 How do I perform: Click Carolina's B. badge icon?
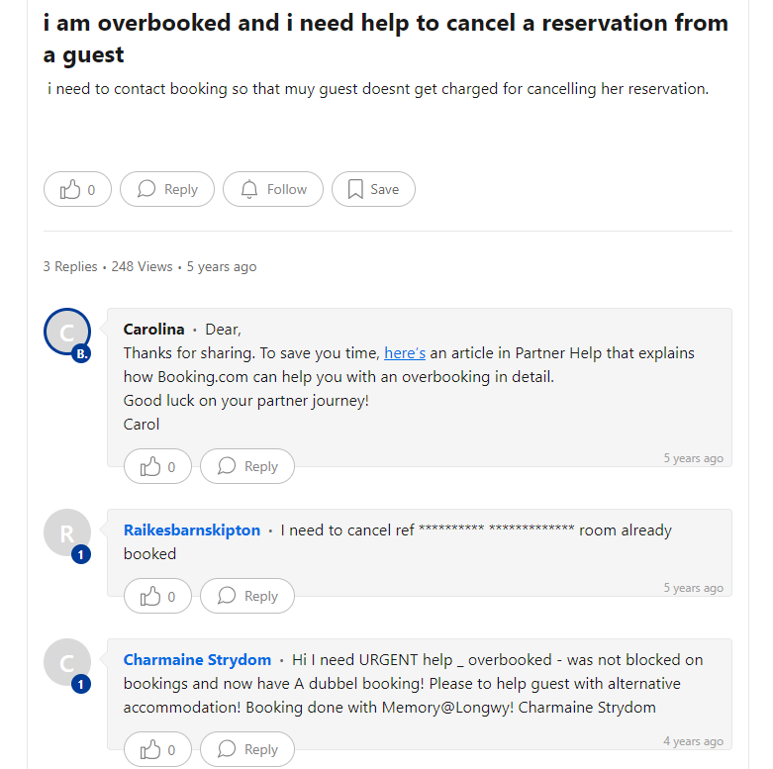tap(81, 353)
